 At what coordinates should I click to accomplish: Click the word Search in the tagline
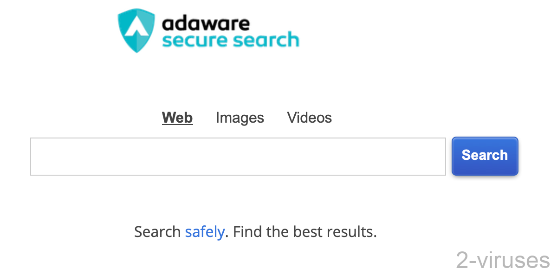[x=157, y=231]
